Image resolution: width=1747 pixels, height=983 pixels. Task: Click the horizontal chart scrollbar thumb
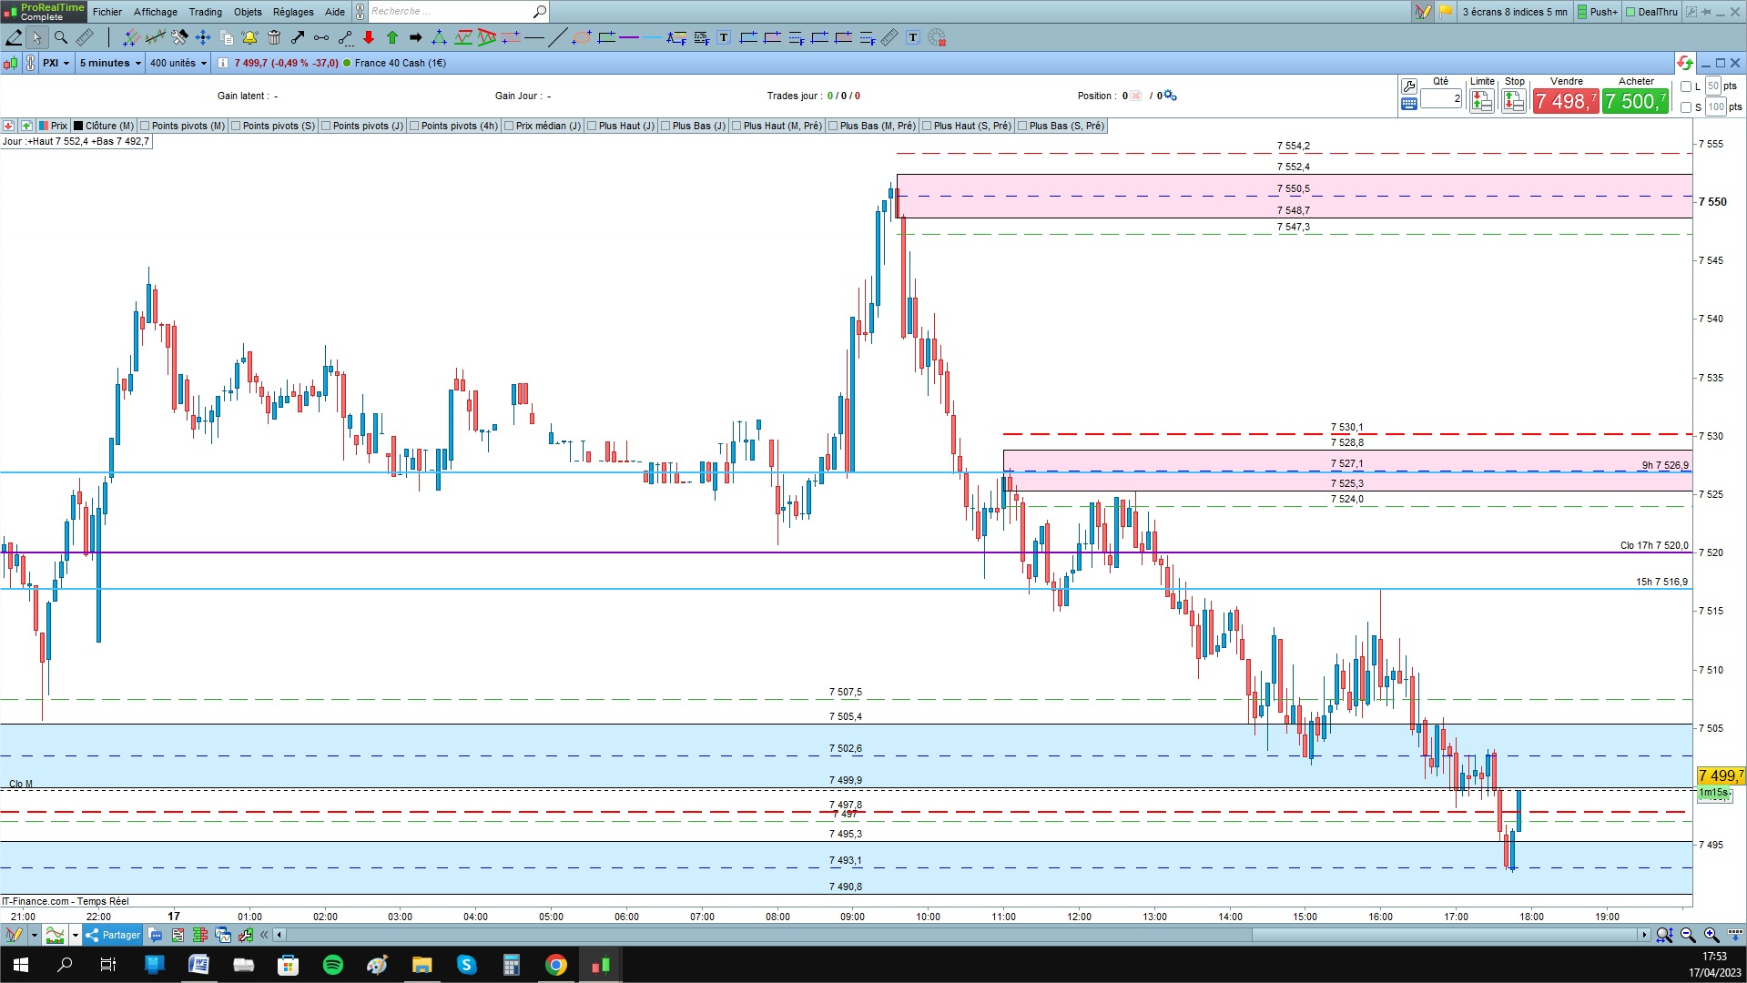[1445, 935]
